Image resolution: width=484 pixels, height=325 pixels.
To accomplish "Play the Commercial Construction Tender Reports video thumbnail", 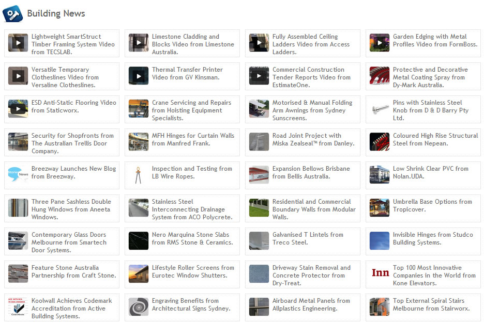I will tap(259, 76).
